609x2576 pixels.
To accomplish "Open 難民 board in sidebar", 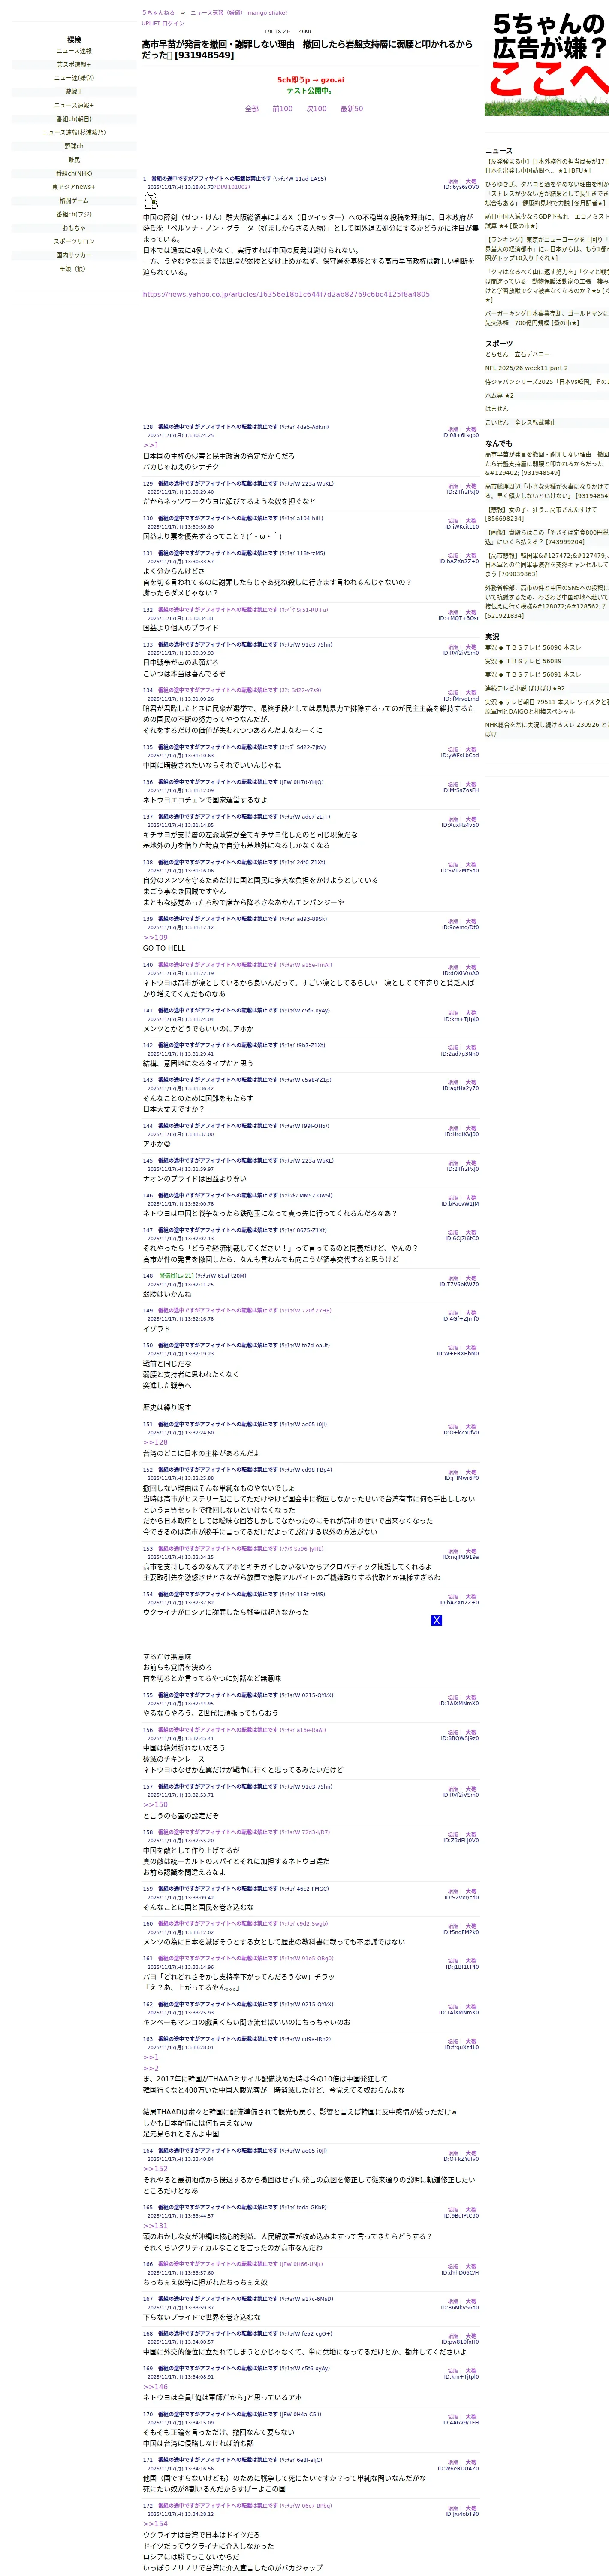I will tap(74, 160).
